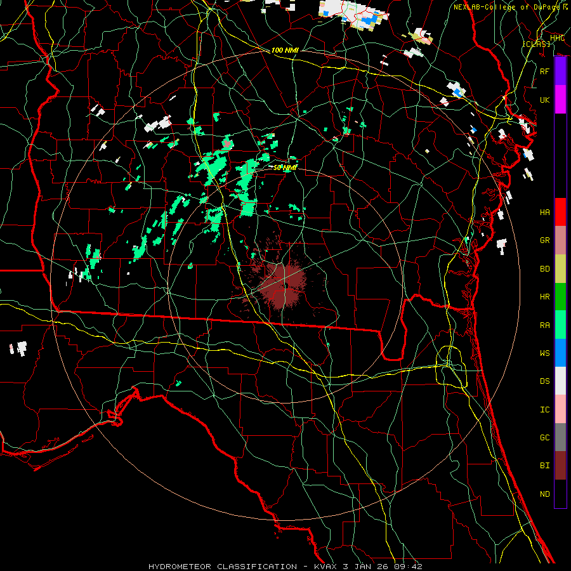571x571 pixels.
Task: Click the GC gray legend swatch
Action: tap(560, 437)
